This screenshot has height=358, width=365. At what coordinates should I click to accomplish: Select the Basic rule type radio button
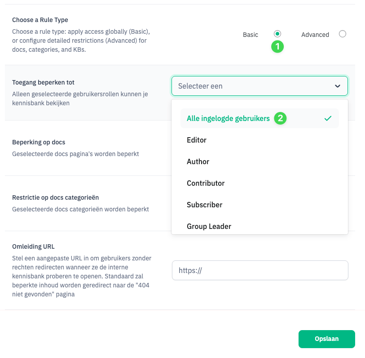277,34
